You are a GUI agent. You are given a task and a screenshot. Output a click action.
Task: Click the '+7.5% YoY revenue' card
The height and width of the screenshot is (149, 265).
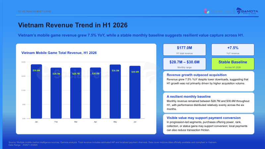click(x=233, y=50)
